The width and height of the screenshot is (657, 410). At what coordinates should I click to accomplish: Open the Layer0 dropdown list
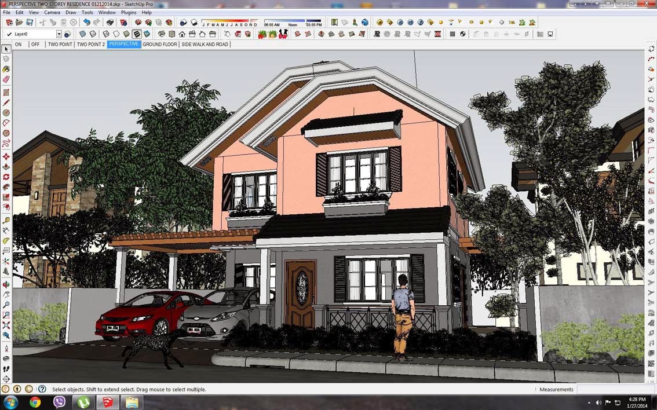click(59, 34)
